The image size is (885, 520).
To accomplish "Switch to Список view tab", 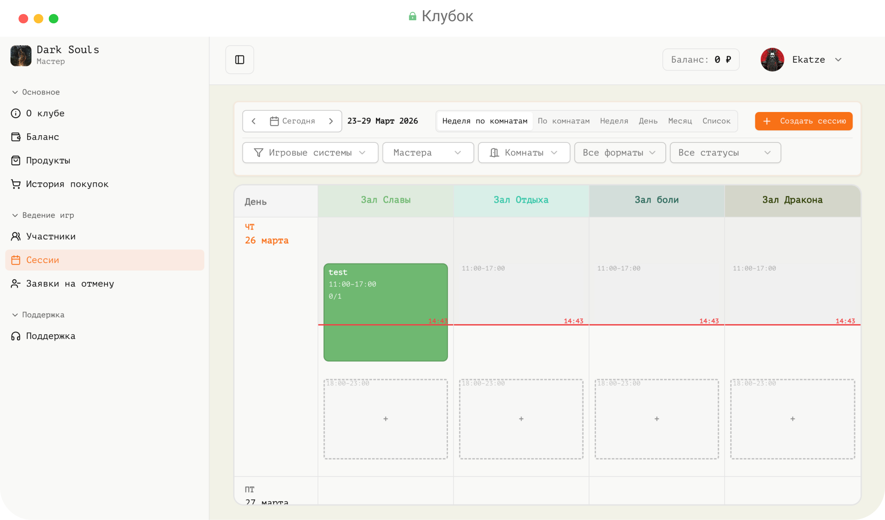I will click(x=716, y=121).
